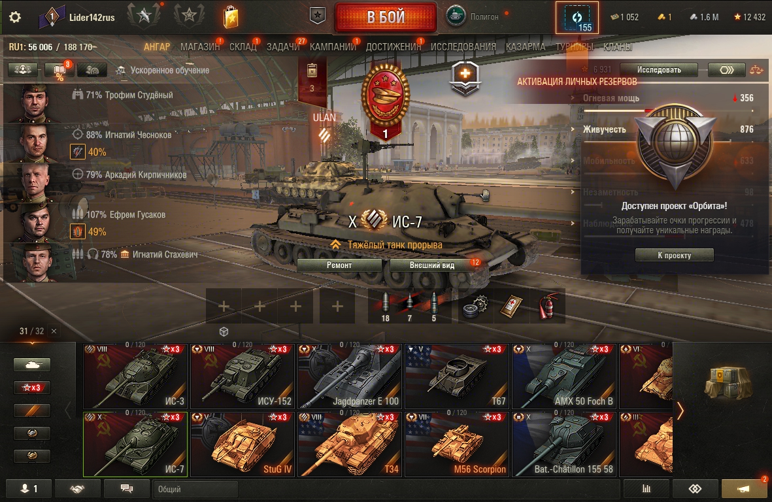
Task: Open the chat messages icon
Action: (x=127, y=489)
